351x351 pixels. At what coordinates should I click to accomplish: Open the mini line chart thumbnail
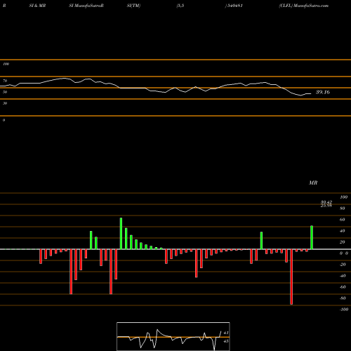click(173, 336)
